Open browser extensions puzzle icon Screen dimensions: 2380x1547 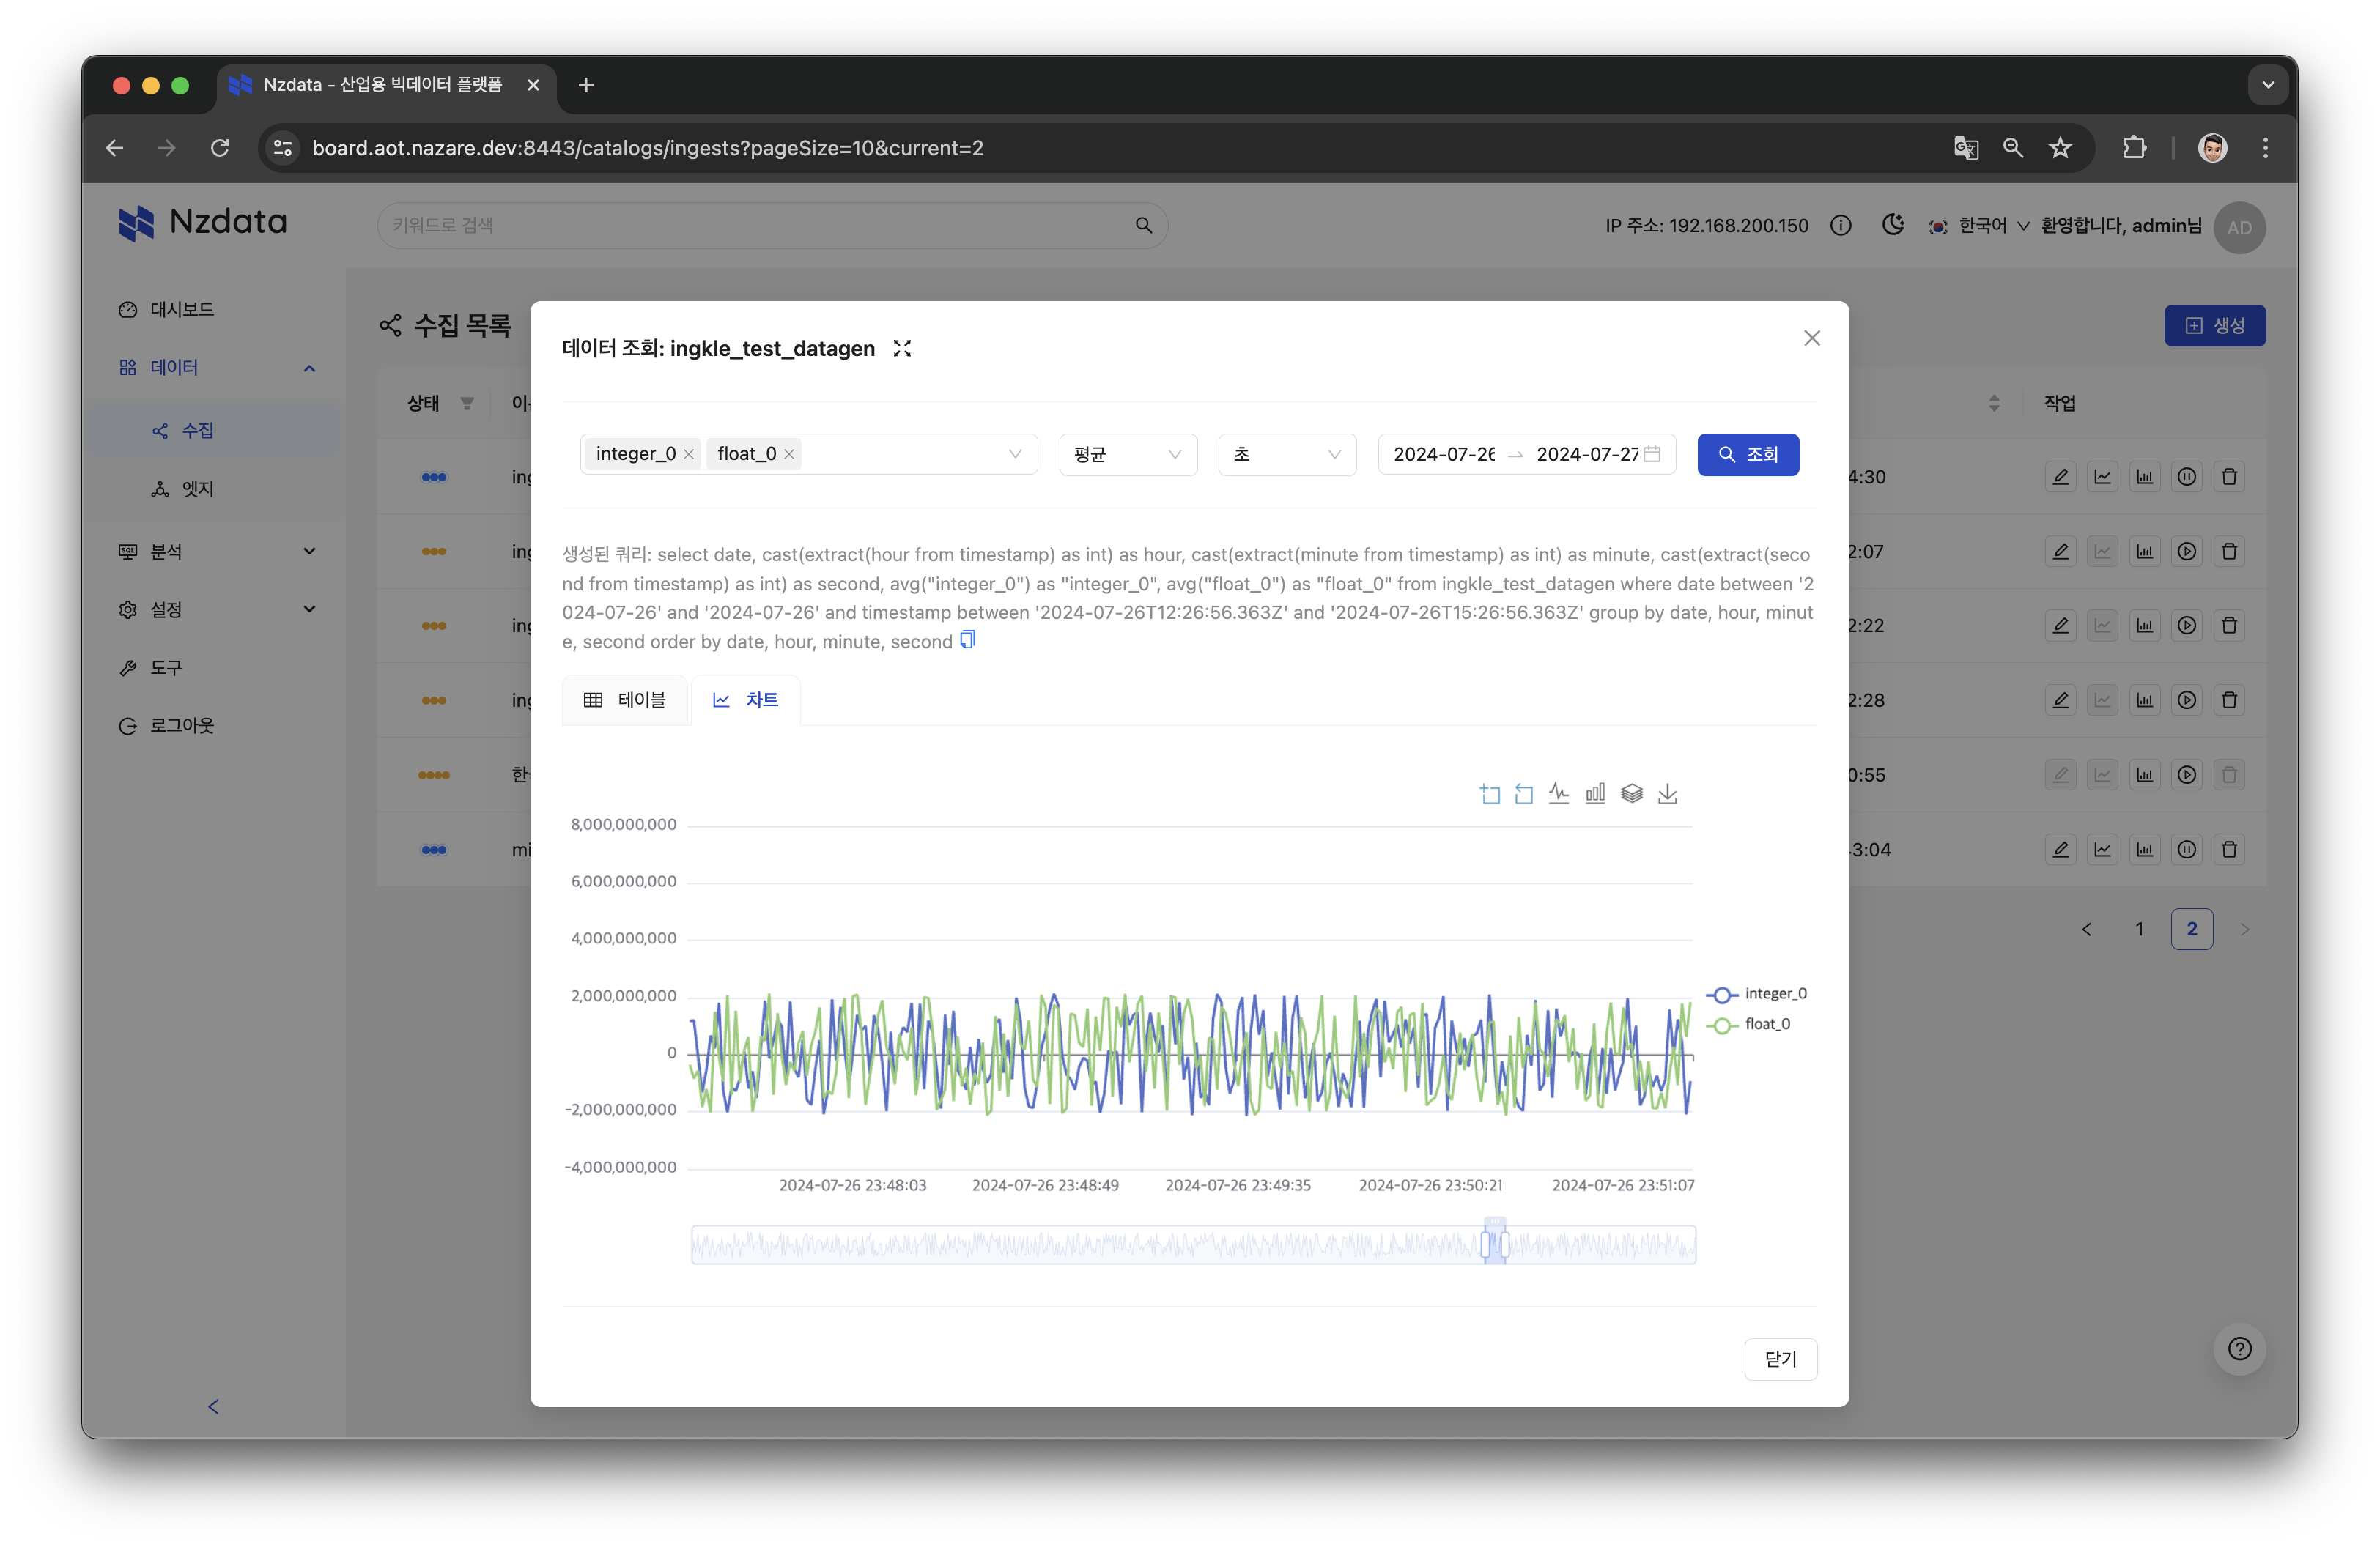2134,148
